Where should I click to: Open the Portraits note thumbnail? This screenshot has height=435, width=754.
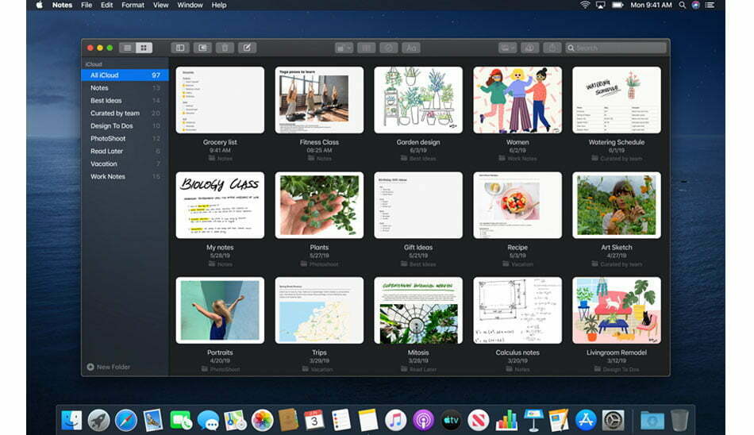[220, 310]
